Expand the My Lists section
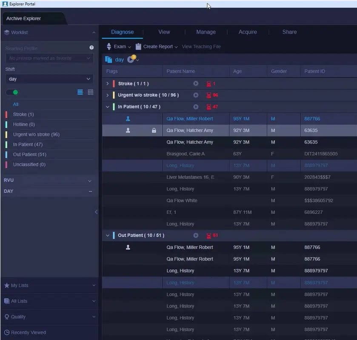 tap(94, 286)
